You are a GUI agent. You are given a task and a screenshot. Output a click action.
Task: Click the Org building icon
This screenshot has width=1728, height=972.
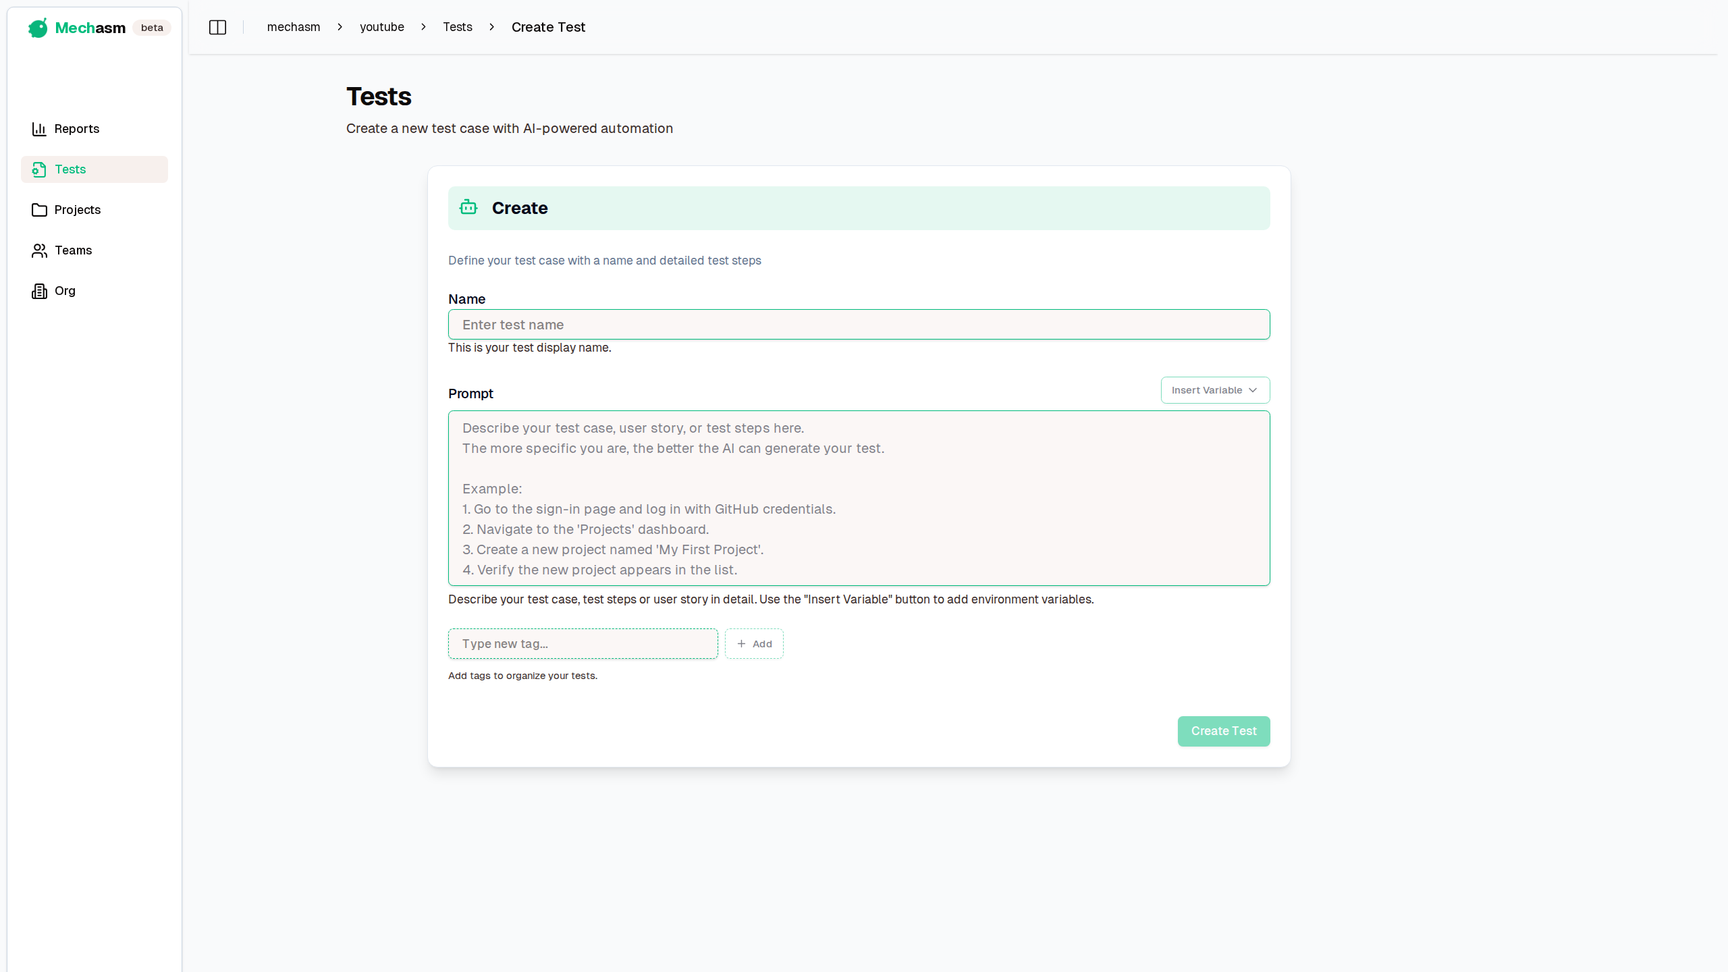[x=39, y=291]
